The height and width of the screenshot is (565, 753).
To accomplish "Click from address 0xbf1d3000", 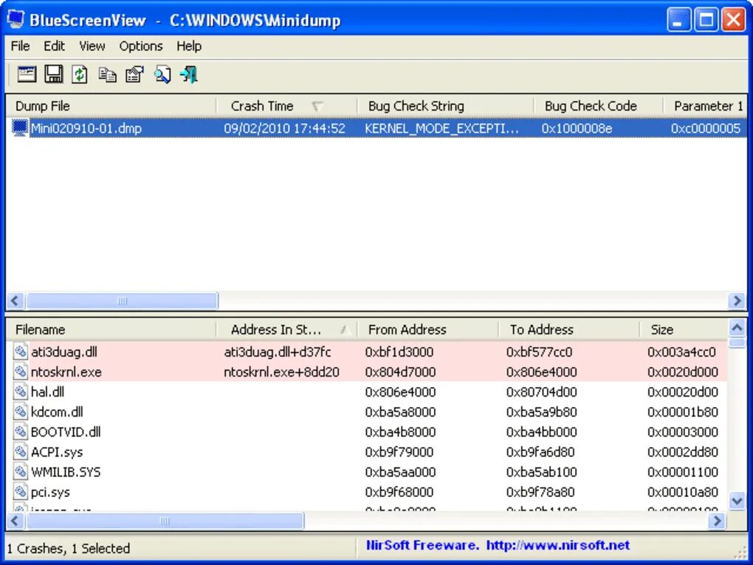I will coord(399,352).
